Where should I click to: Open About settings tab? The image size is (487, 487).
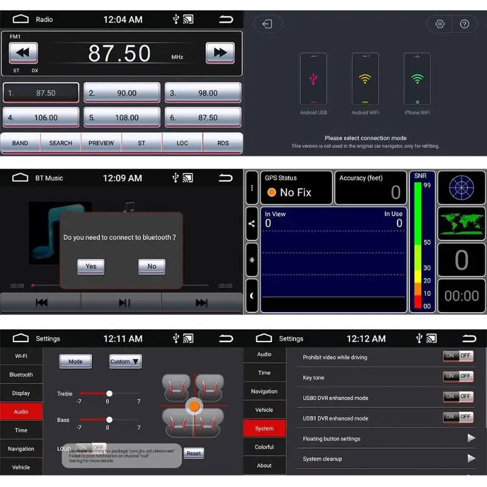click(264, 465)
